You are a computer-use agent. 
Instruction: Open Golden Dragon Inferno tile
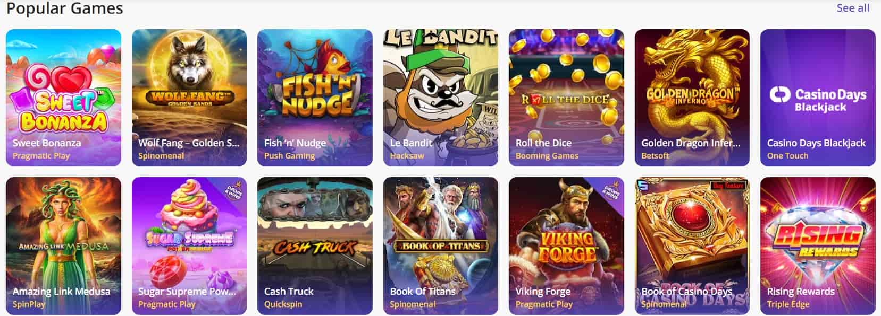(x=692, y=98)
